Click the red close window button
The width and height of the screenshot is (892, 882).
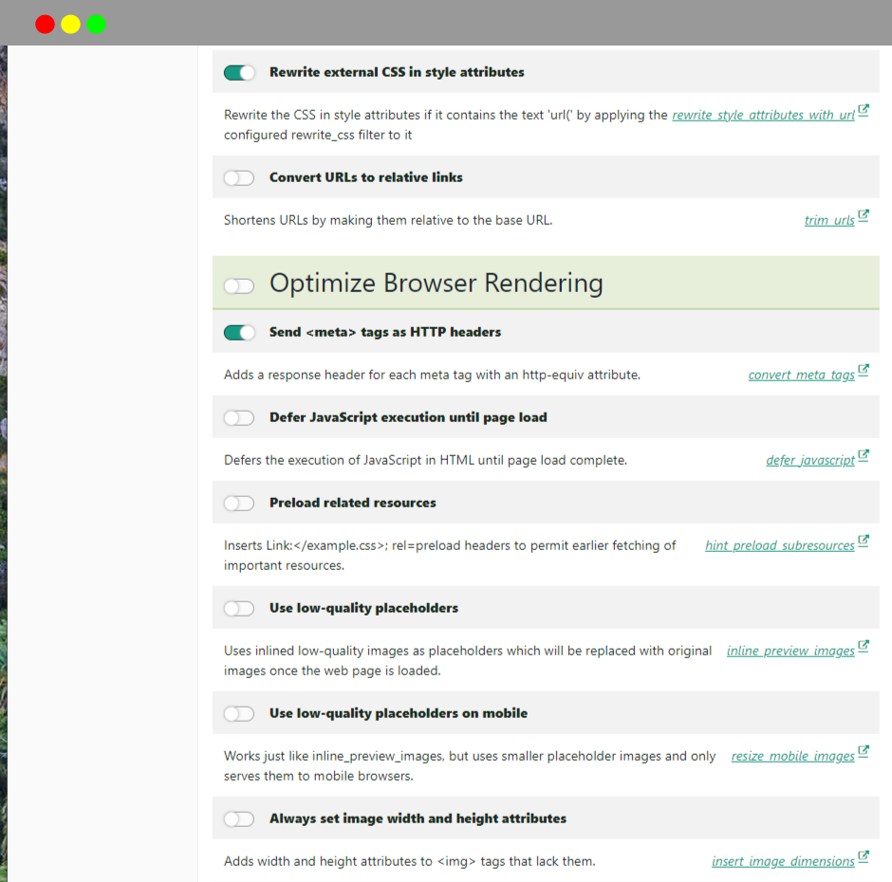pos(45,25)
